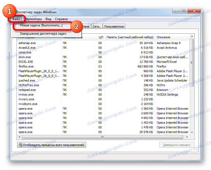The height and width of the screenshot is (170, 211).
Task: Open the Справка menu
Action: pos(61,19)
